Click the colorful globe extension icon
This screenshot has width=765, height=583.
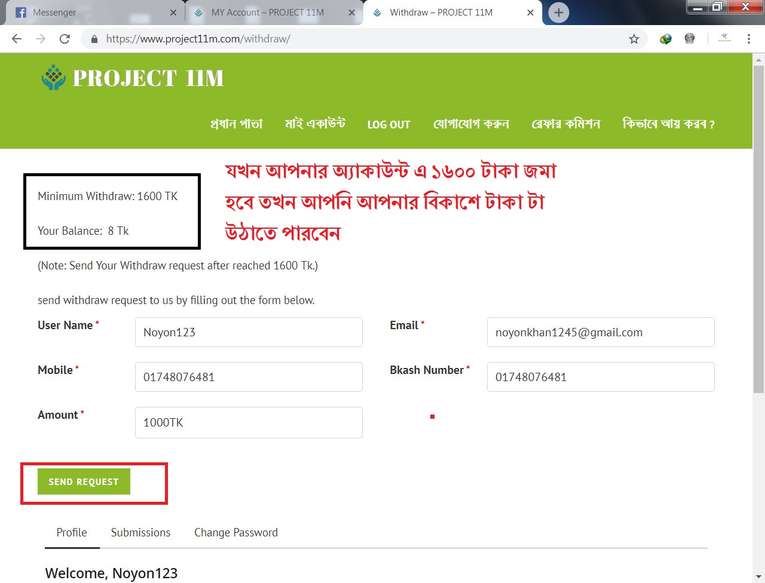(666, 39)
